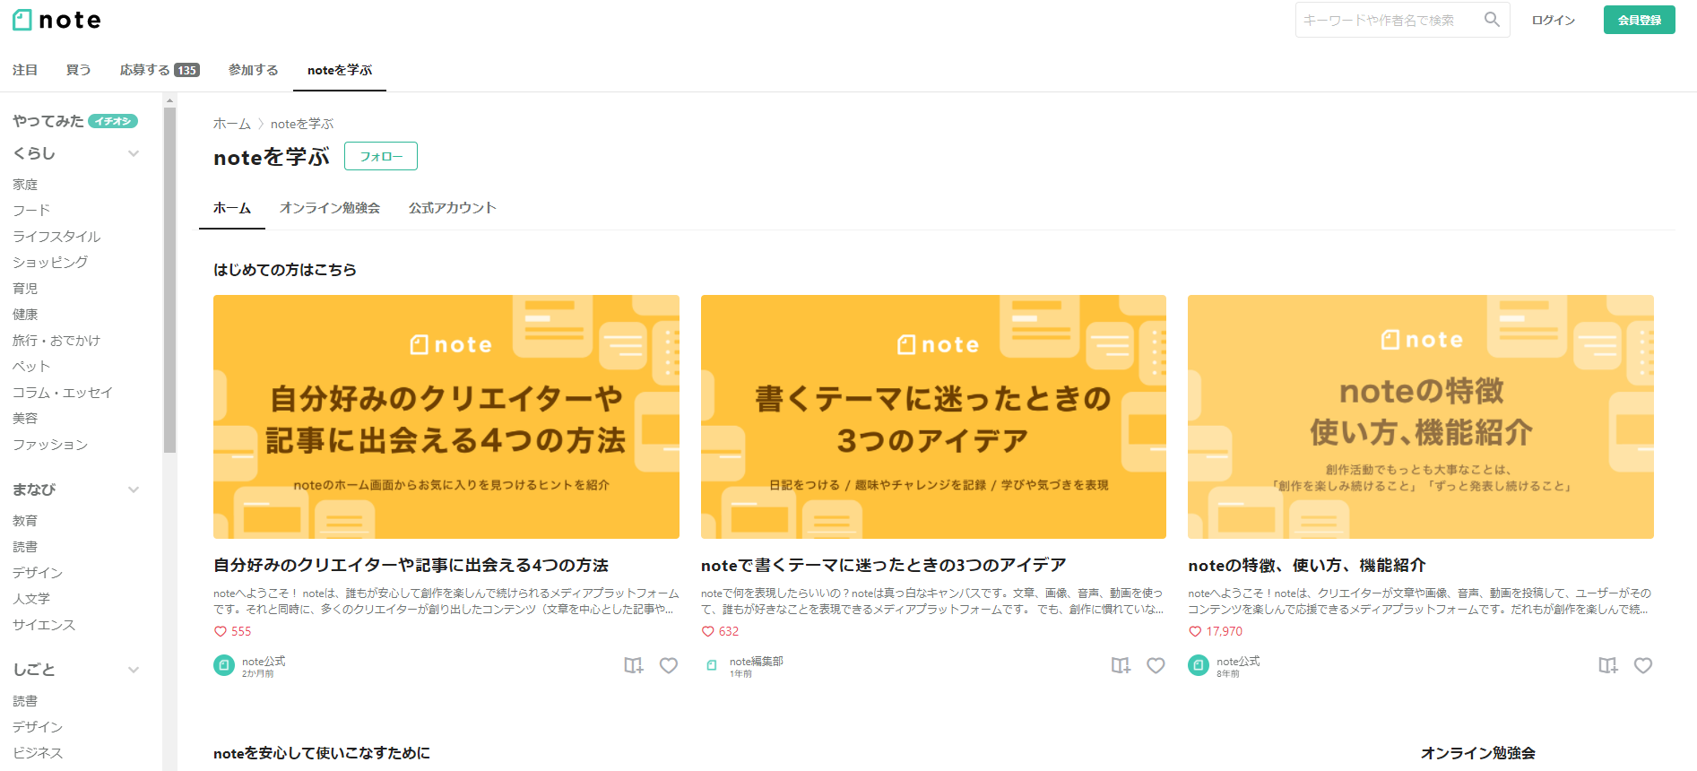The height and width of the screenshot is (771, 1697).
Task: Switch to the オンライン勉強会 tab
Action: 330,208
